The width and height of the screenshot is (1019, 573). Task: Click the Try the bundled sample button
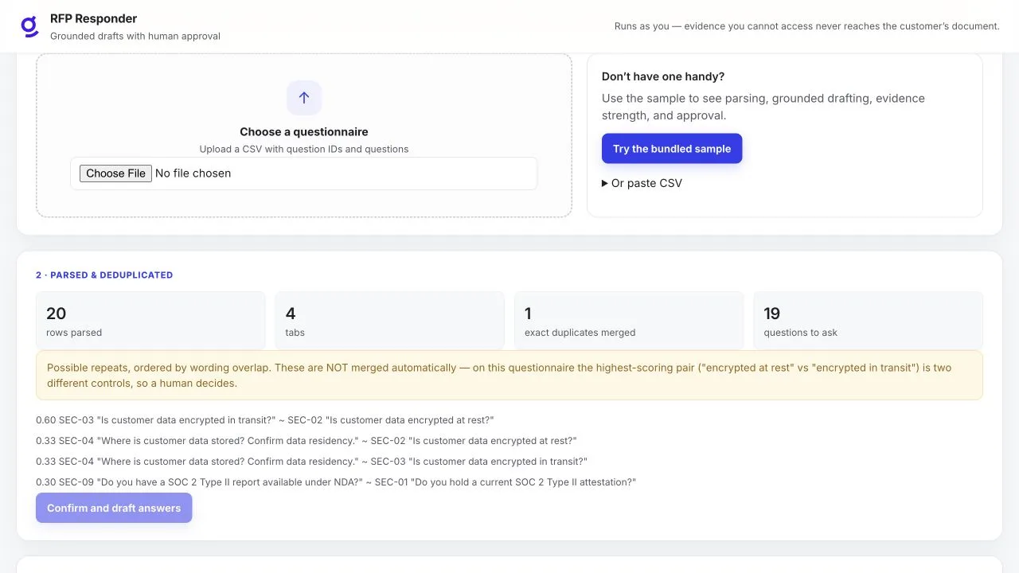tap(672, 149)
